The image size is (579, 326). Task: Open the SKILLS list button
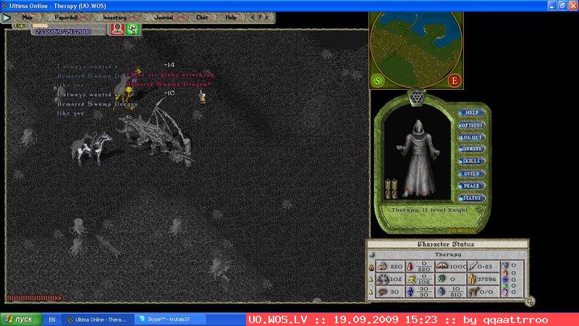pyautogui.click(x=472, y=161)
